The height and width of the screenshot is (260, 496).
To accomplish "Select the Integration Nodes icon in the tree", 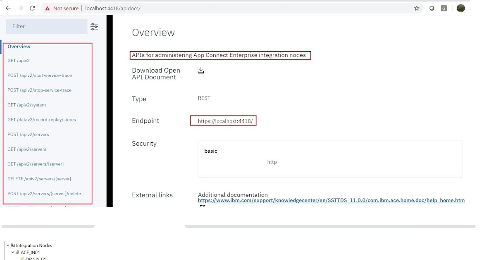I will point(12,245).
